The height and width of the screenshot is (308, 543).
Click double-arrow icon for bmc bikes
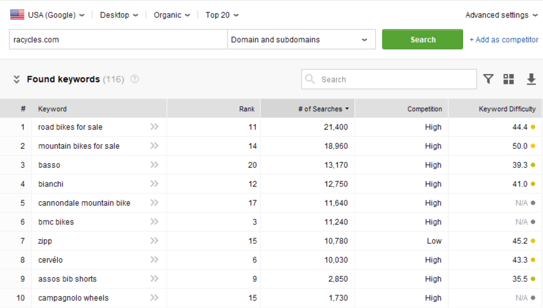pyautogui.click(x=154, y=222)
